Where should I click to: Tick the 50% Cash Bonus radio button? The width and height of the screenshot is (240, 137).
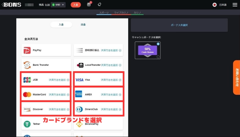tap(158, 57)
